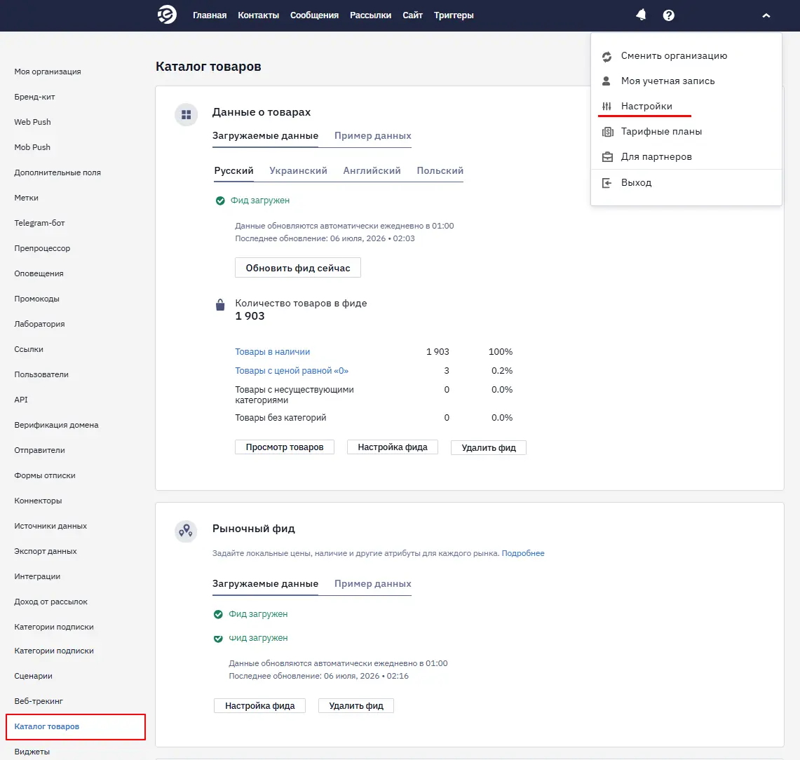
Task: Click the Для партнеров briefcase icon
Action: [x=607, y=156]
